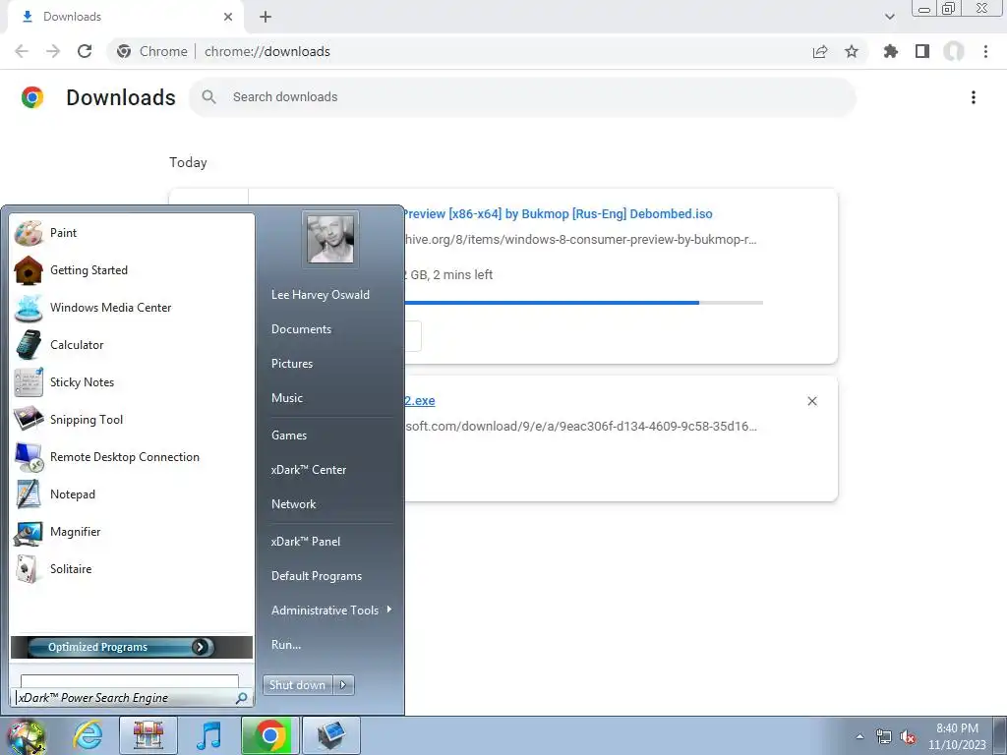Click the xDark Power Search Engine box

(x=132, y=698)
